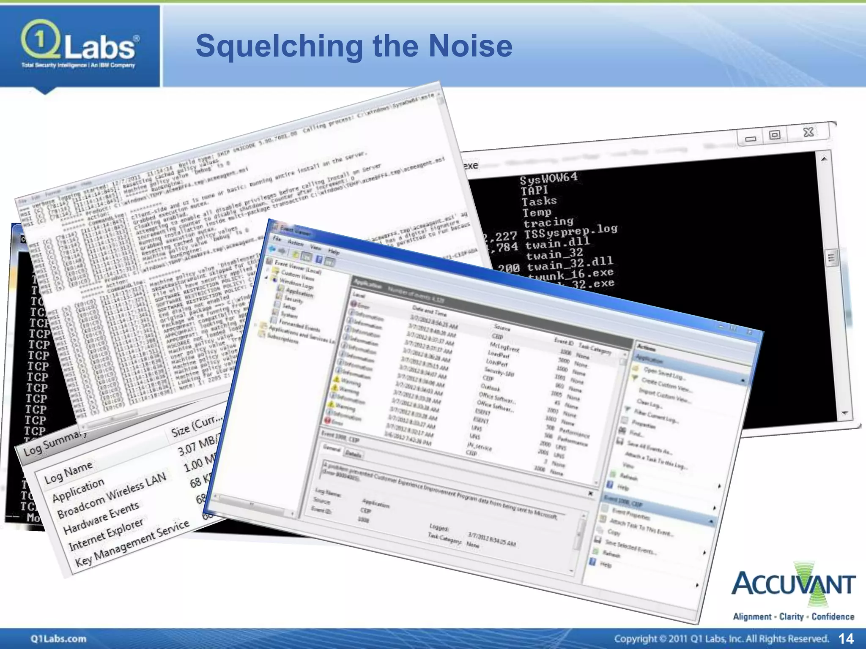Click Import Custom View in Actions pane
Viewport: 866px width, 649px height.
tap(665, 395)
